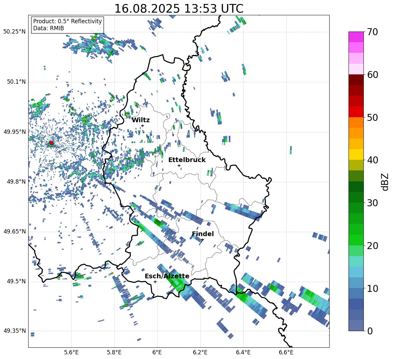Click the title 16.08.2025 13:53 UTC
The width and height of the screenshot is (393, 359).
[179, 9]
